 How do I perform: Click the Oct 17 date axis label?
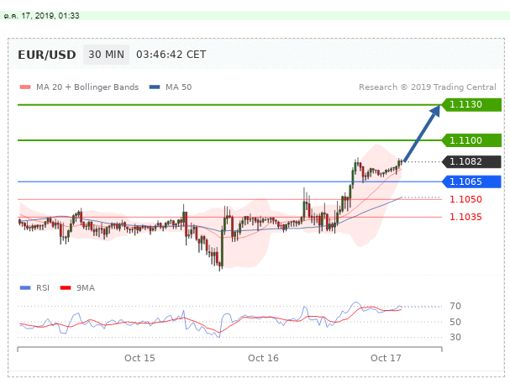(x=386, y=358)
